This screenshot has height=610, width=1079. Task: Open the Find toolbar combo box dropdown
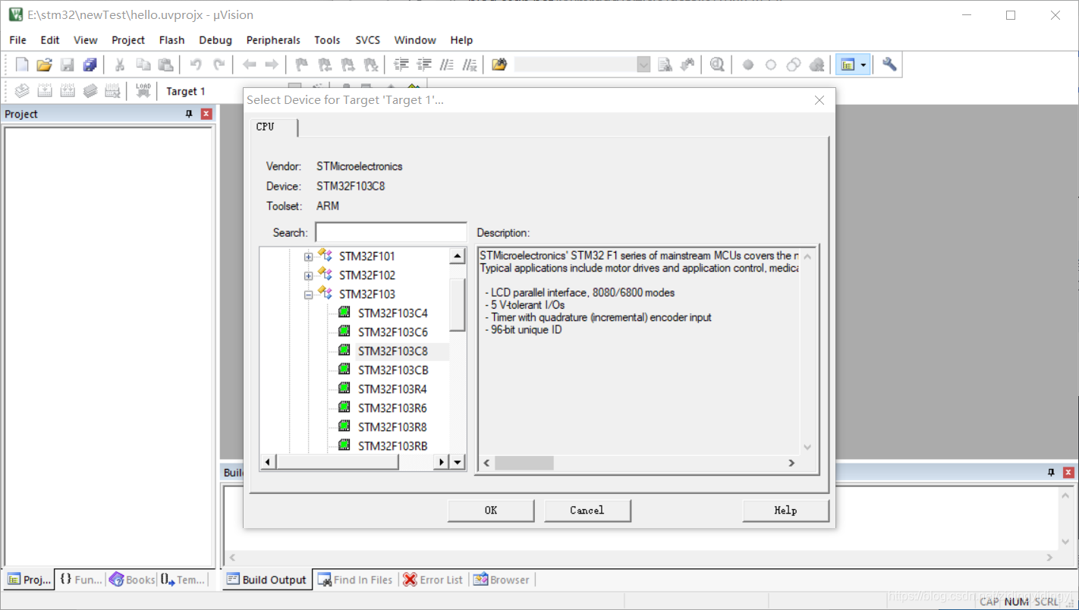643,64
